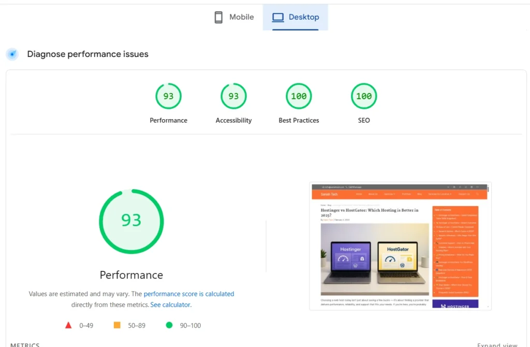This screenshot has width=530, height=347.
Task: Click the blue diagnose performance radar icon
Action: [12, 54]
